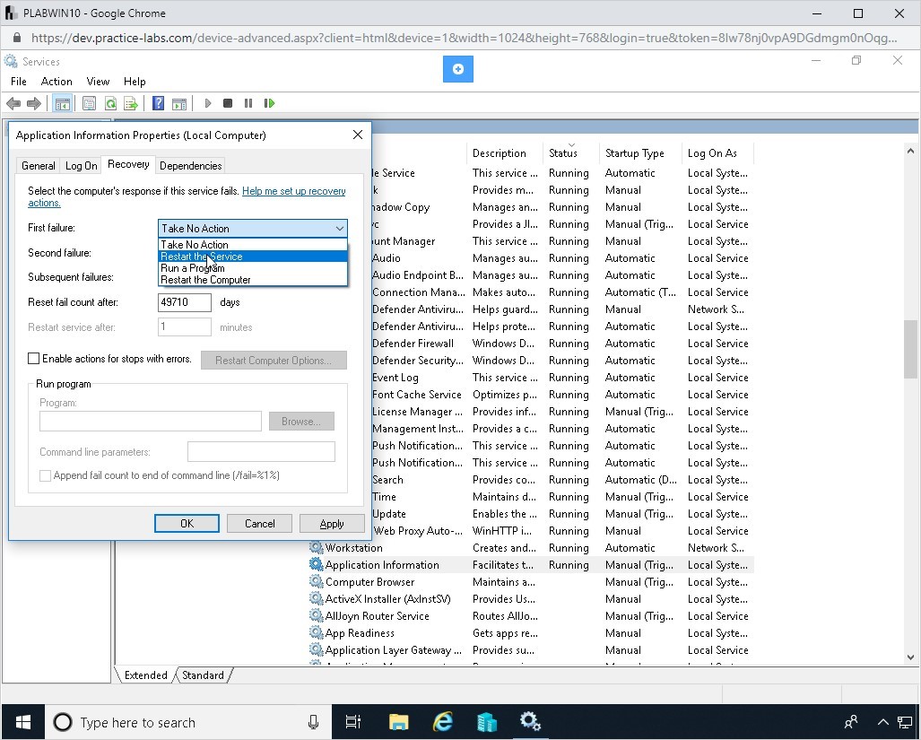Click the scrollbar down arrow in services list
Viewport: 921px width, 740px height.
point(910,657)
